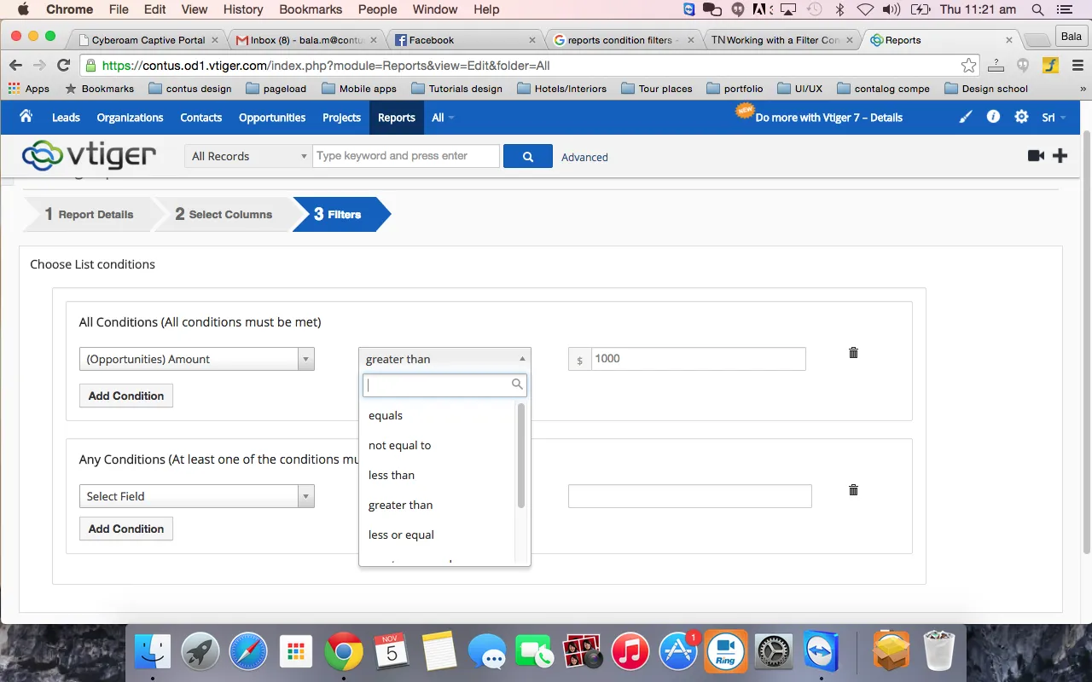Click the plus quick-create icon
This screenshot has width=1092, height=682.
click(1060, 155)
